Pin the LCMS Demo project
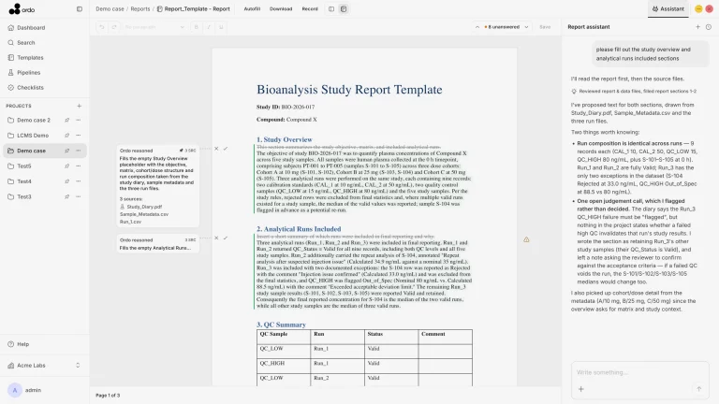Viewport: 719px width, 404px height. pos(67,136)
